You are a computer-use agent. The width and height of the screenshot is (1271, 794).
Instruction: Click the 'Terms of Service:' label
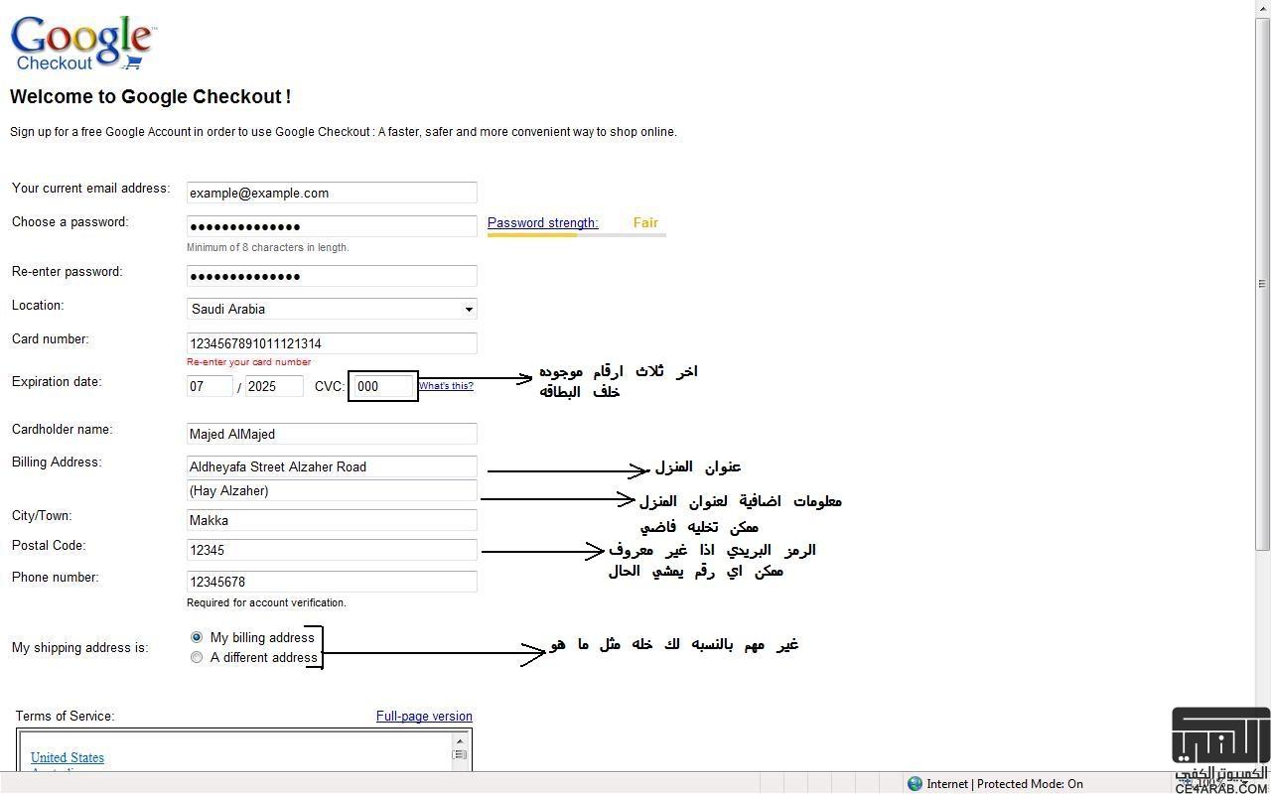[65, 716]
